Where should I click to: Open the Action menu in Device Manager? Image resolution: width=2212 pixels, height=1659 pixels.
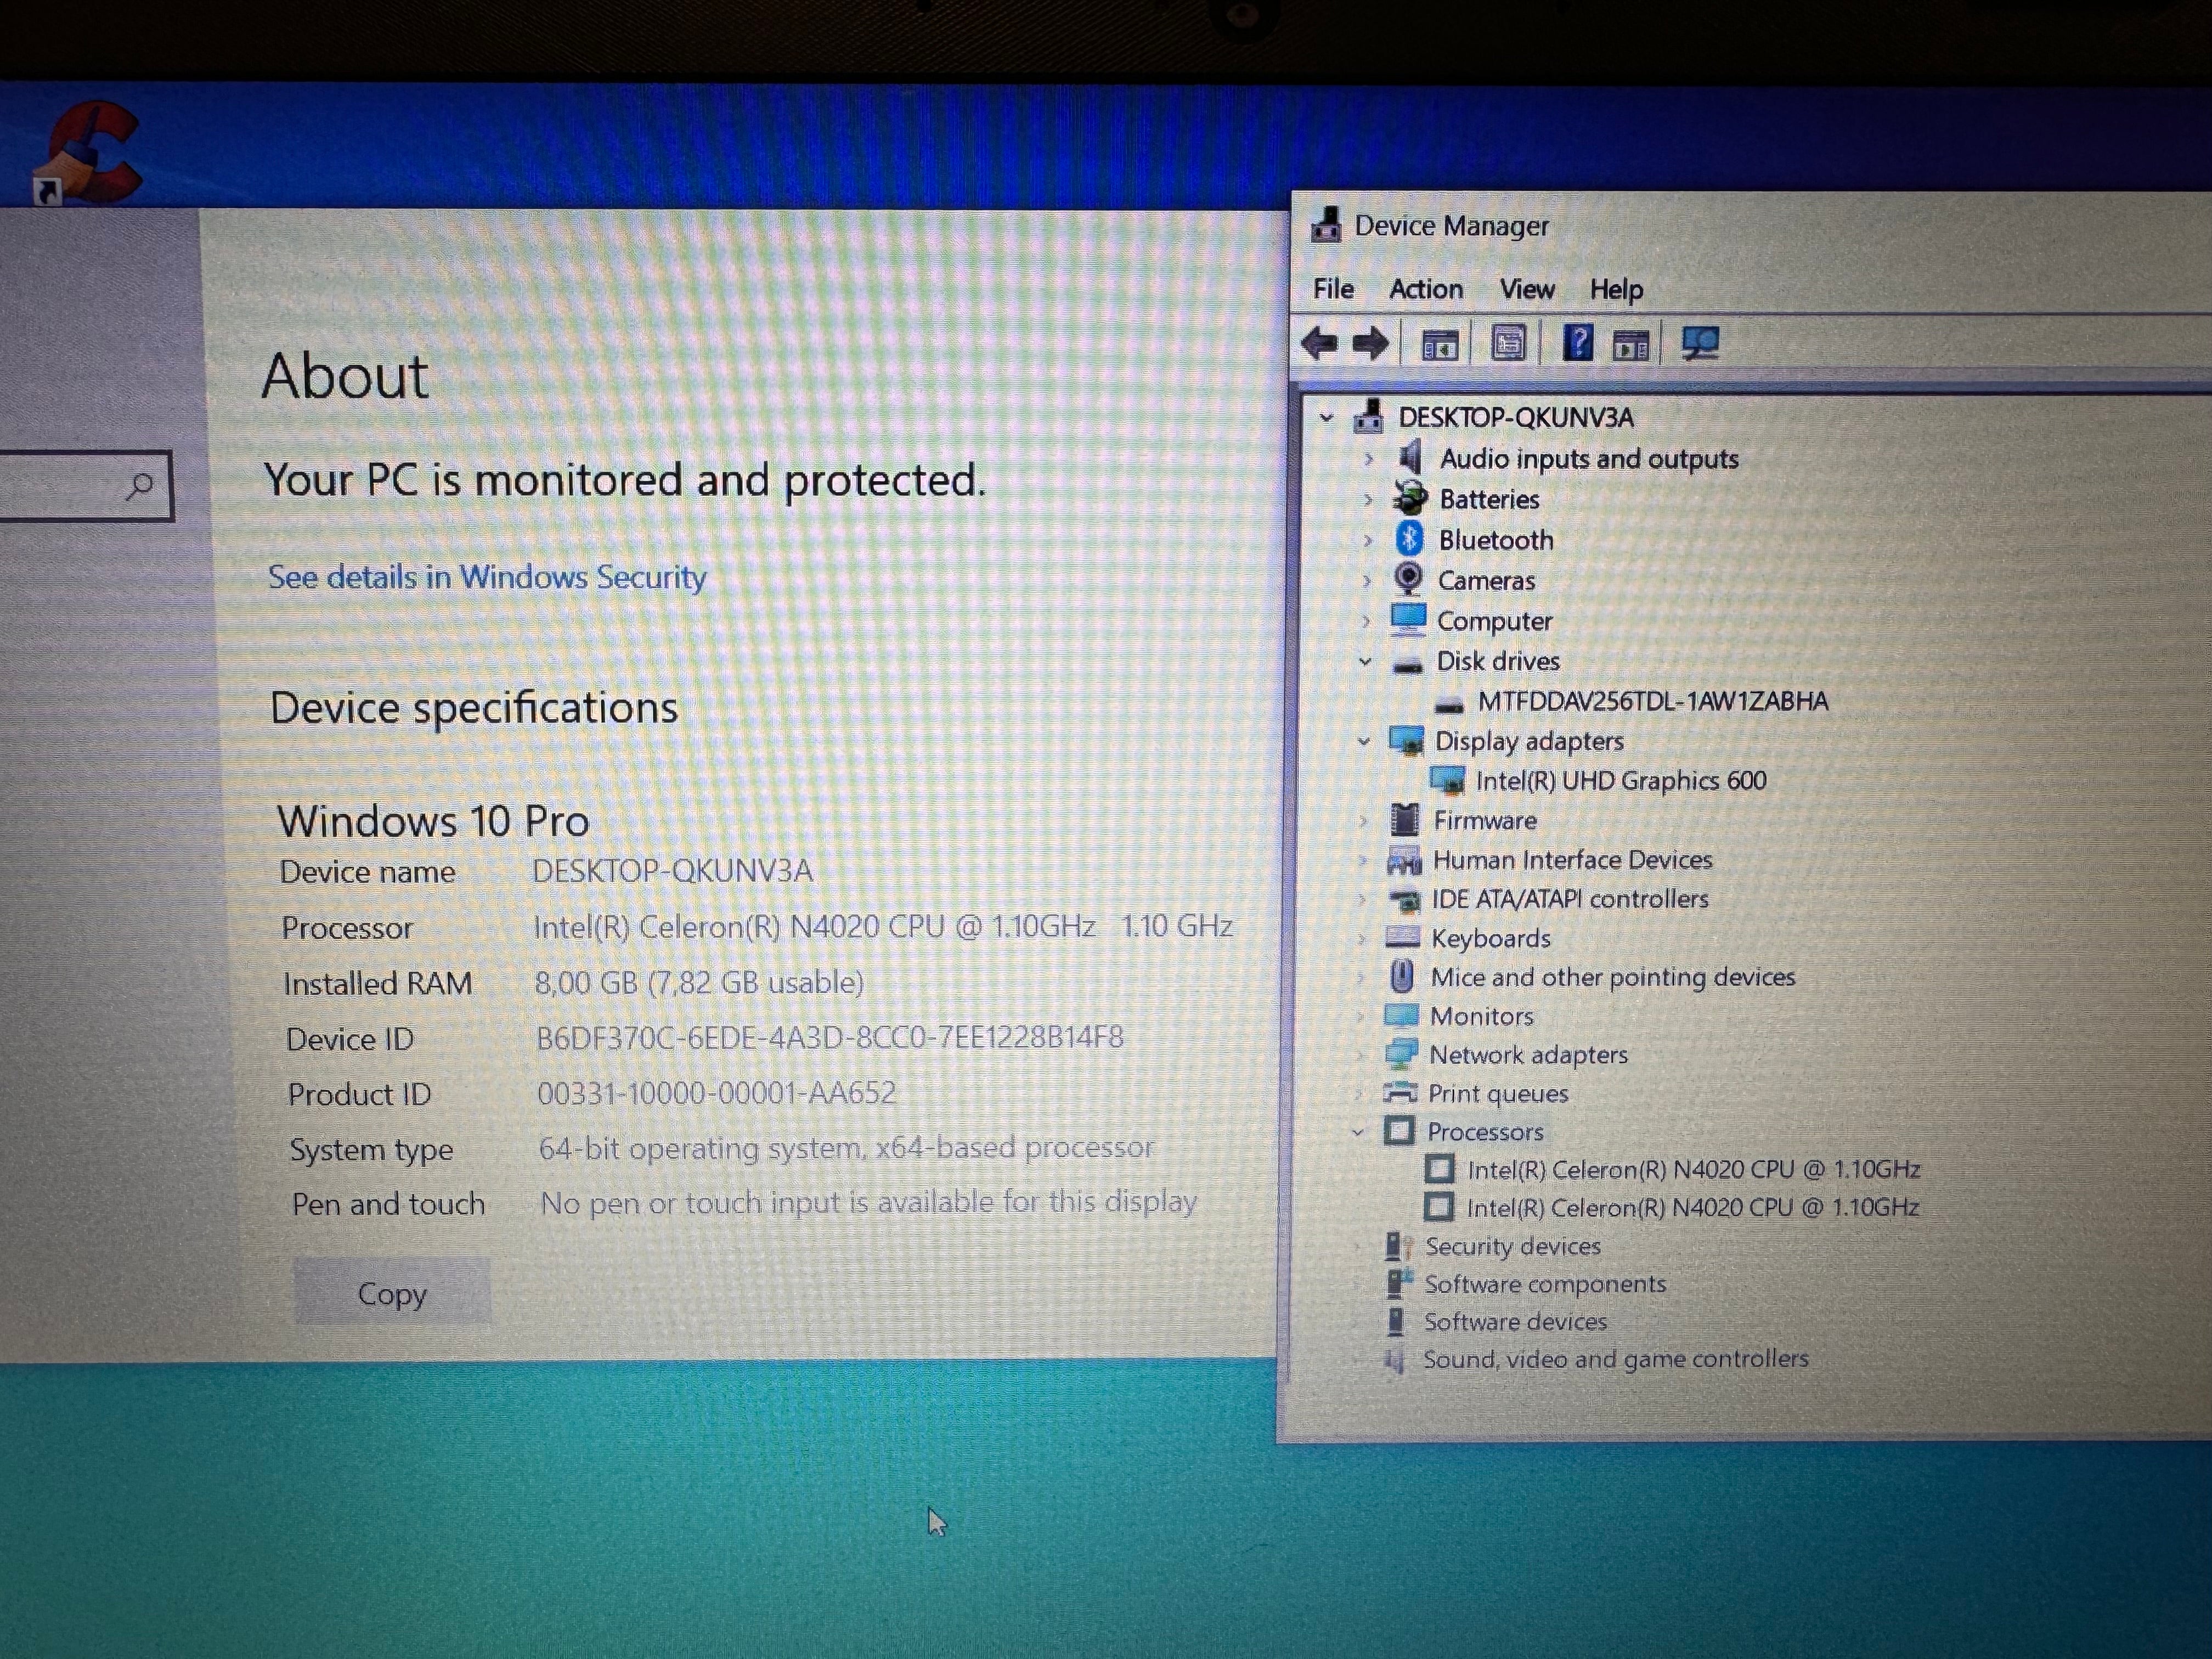tap(1426, 289)
